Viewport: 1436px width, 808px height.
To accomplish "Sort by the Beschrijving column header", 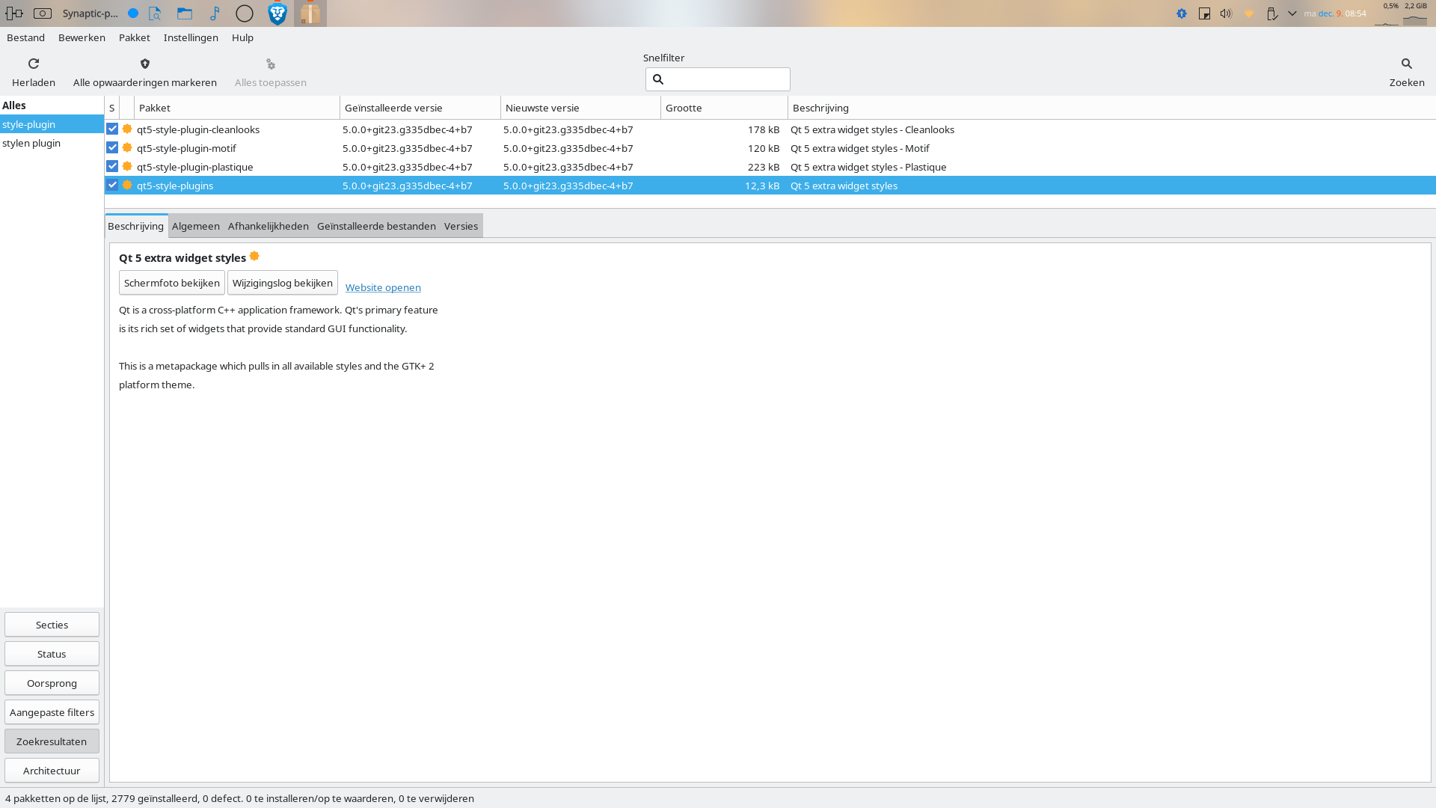I will (1111, 108).
